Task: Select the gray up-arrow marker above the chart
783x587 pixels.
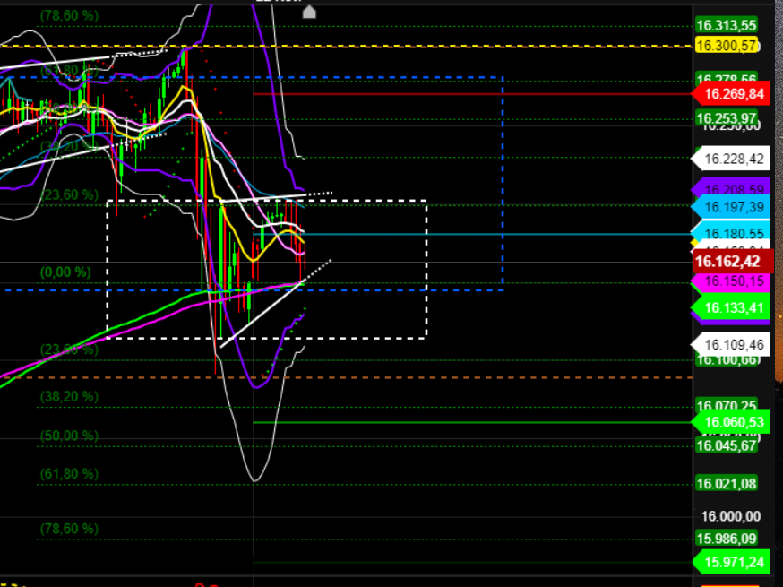Action: [308, 11]
